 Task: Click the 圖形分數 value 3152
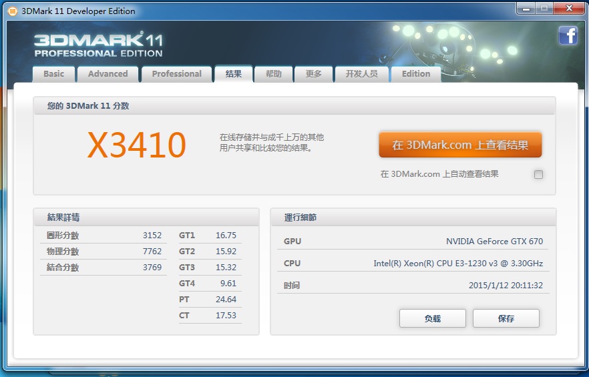(152, 236)
